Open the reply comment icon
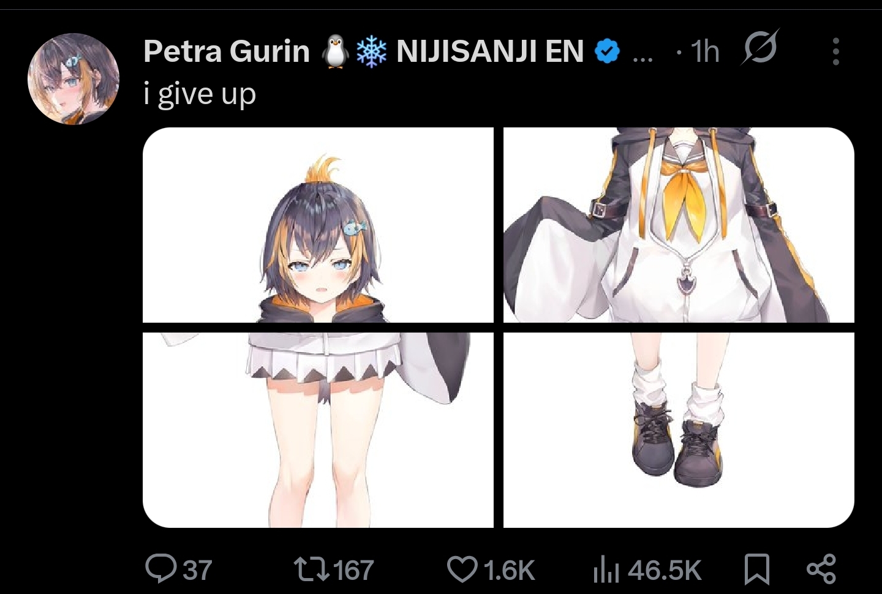The height and width of the screenshot is (594, 882). point(161,569)
